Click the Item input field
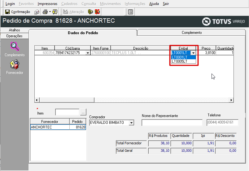This screenshot has height=171, width=249. point(67,112)
